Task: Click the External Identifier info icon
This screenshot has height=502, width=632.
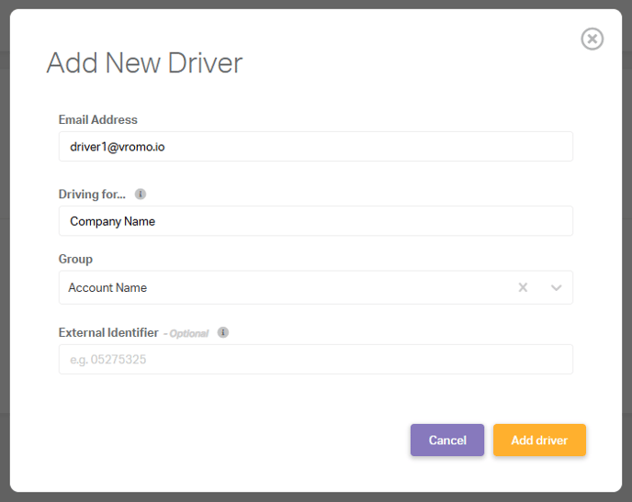Action: [223, 332]
